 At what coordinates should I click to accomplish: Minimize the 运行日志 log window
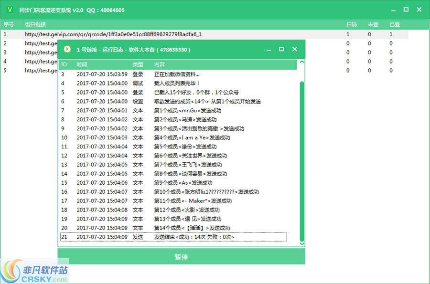tap(269, 50)
